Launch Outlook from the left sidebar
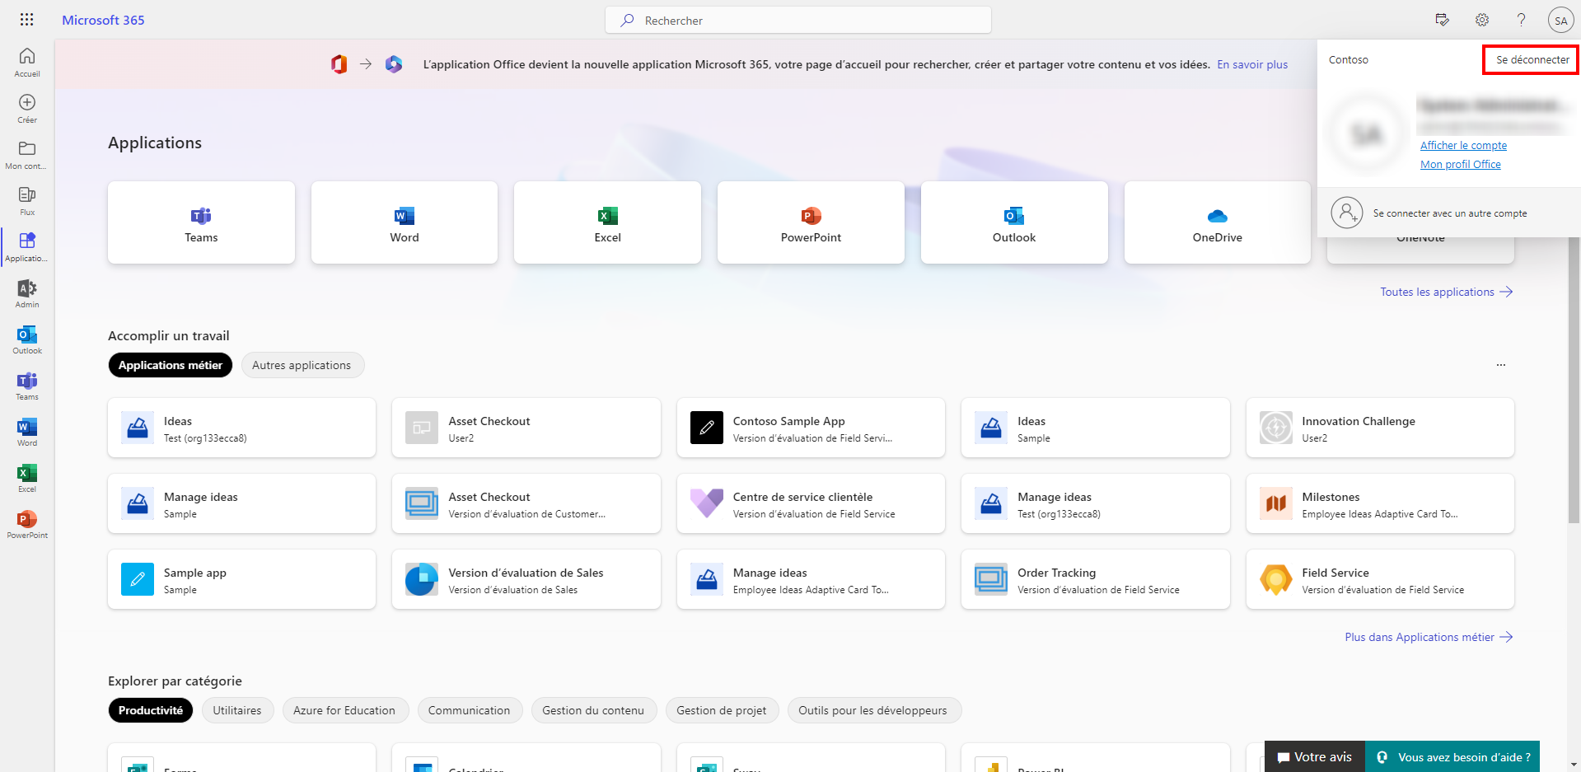This screenshot has height=772, width=1581. point(27,339)
